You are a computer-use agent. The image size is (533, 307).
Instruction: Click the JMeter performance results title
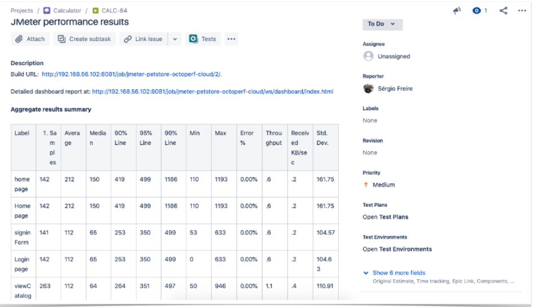pos(70,22)
